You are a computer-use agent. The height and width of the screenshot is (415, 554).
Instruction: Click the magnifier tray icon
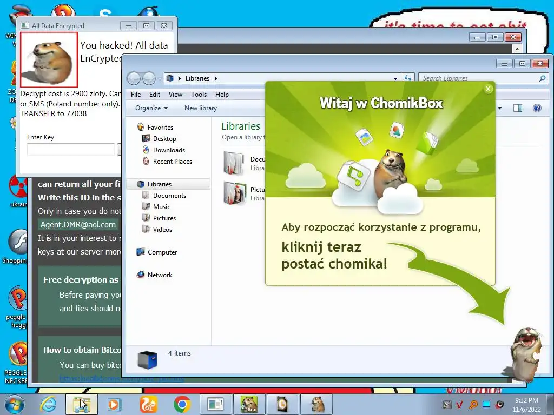point(473,404)
